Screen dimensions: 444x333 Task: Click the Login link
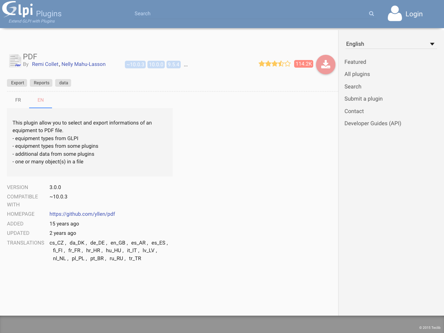pos(414,14)
